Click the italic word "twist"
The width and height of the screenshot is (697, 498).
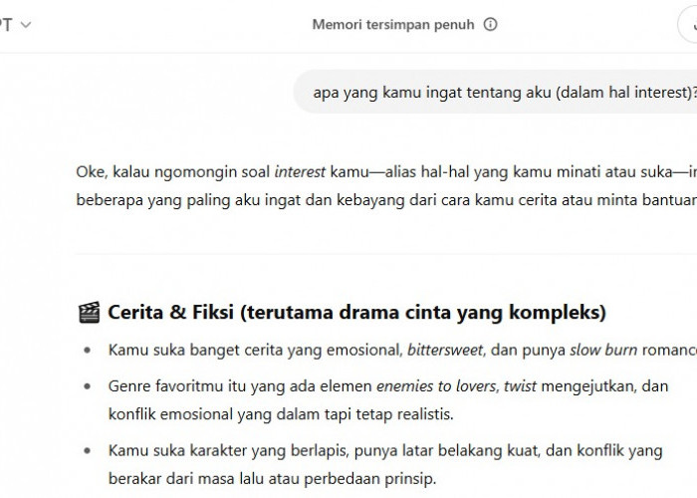click(x=516, y=384)
